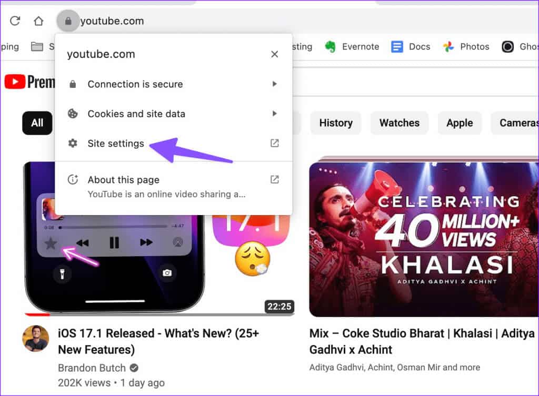Open Evernote bookmark
Image resolution: width=539 pixels, height=396 pixels.
352,47
